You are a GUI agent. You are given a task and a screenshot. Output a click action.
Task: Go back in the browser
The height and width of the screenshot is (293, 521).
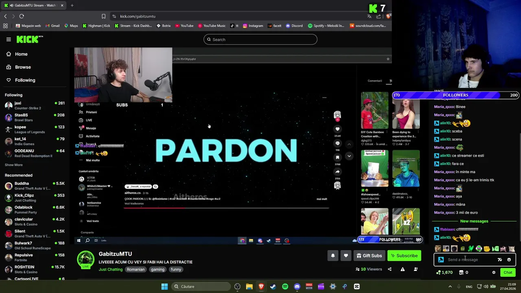[5, 16]
